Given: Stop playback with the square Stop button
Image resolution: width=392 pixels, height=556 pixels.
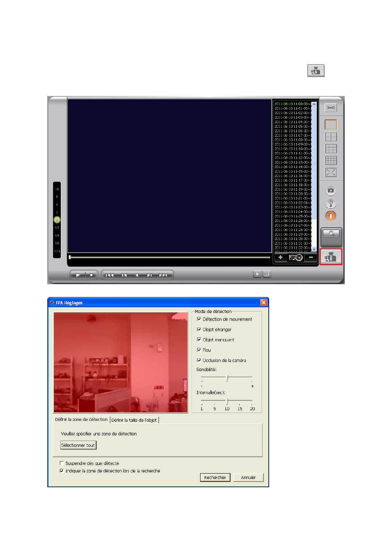Looking at the screenshot, I should 91,275.
